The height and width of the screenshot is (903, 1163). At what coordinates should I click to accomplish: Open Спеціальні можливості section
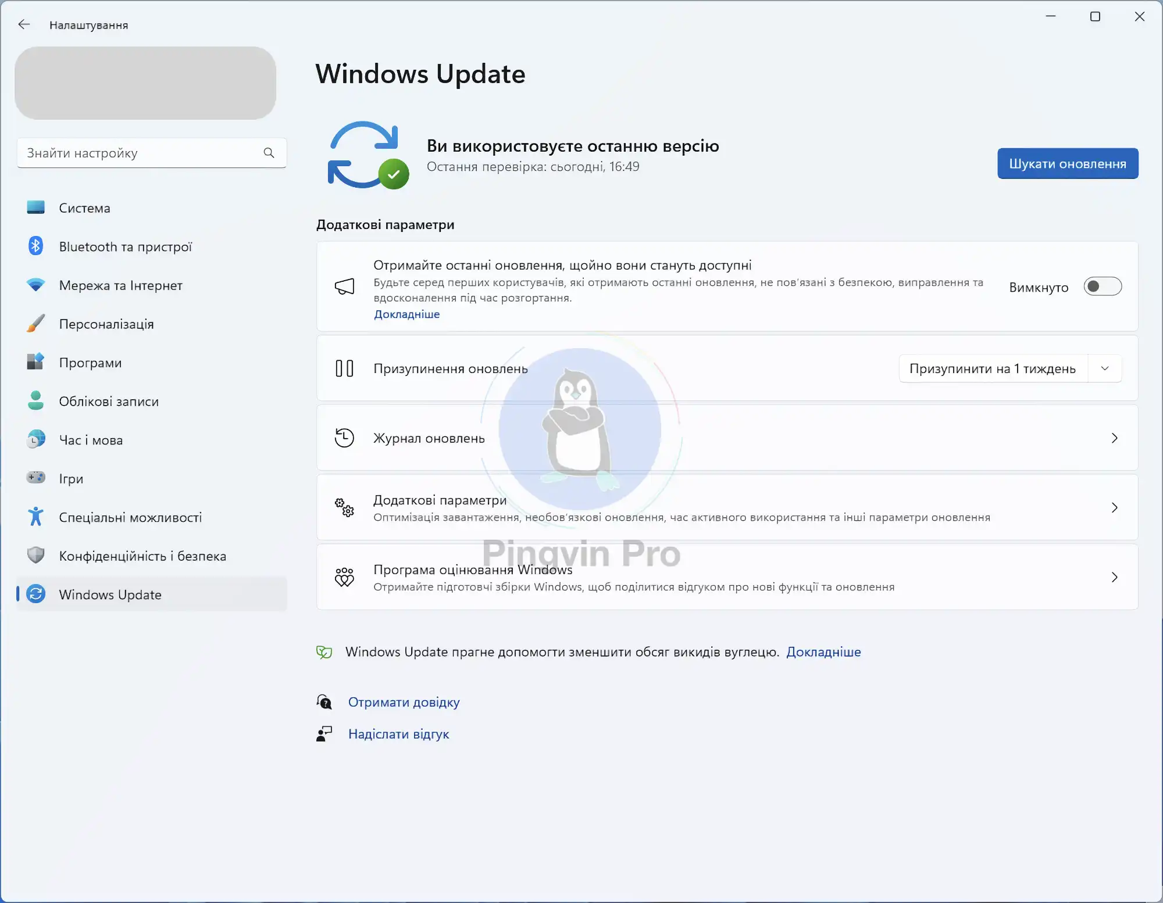[x=152, y=517]
